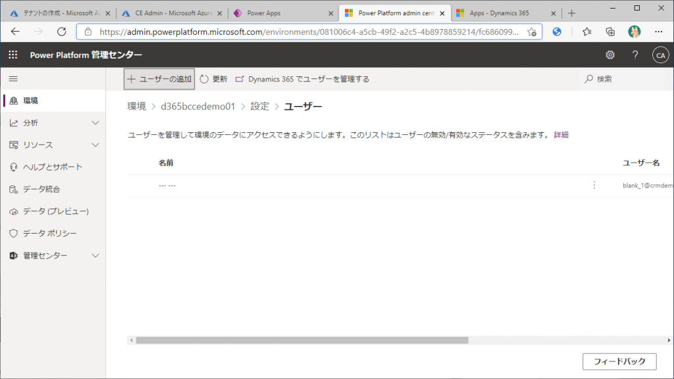Open the app launcher waffle icon
Screen dimensions: 674x379
point(13,55)
